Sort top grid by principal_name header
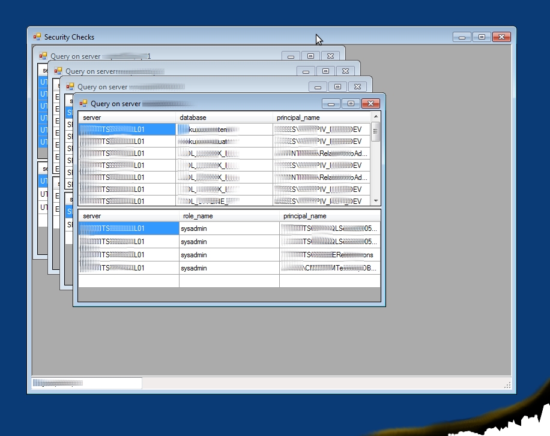Screen dimensions: 550x436 coord(321,118)
